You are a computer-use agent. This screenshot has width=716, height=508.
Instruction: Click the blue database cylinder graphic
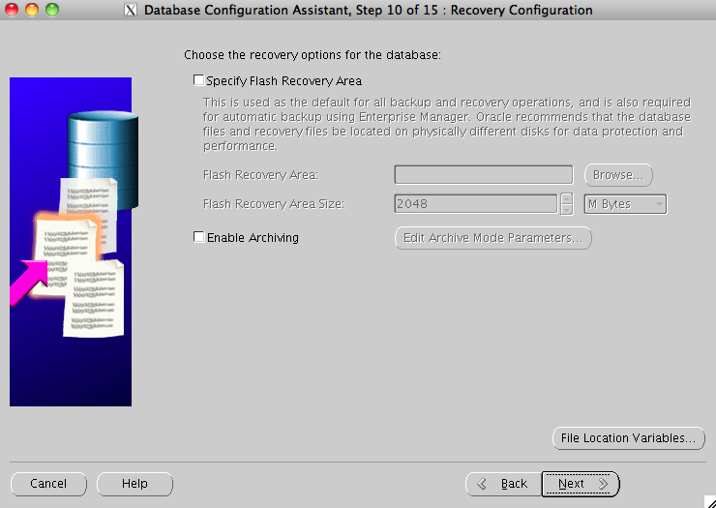(x=97, y=145)
